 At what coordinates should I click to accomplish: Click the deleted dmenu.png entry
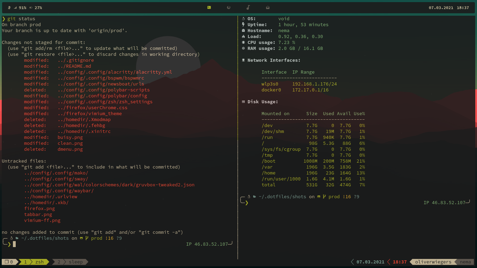coord(53,149)
